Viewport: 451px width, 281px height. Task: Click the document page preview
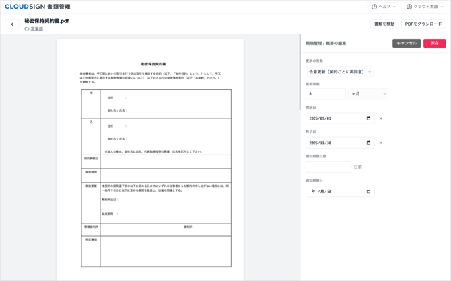150,160
